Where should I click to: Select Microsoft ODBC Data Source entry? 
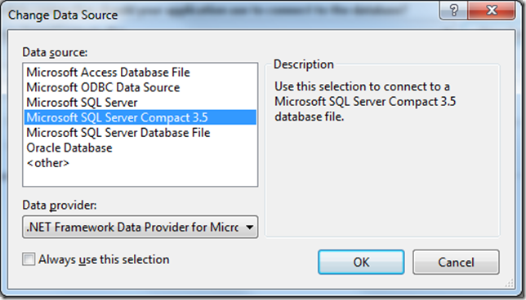click(140, 87)
